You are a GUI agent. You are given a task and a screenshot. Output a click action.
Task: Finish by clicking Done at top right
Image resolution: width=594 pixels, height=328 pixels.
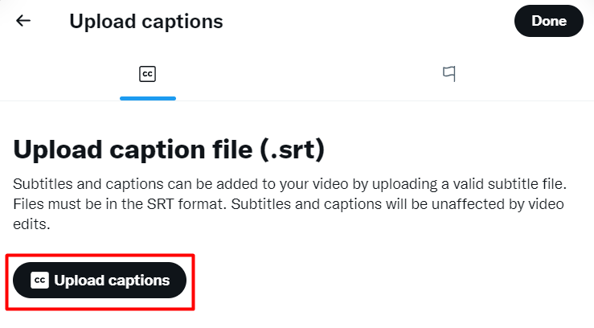548,21
